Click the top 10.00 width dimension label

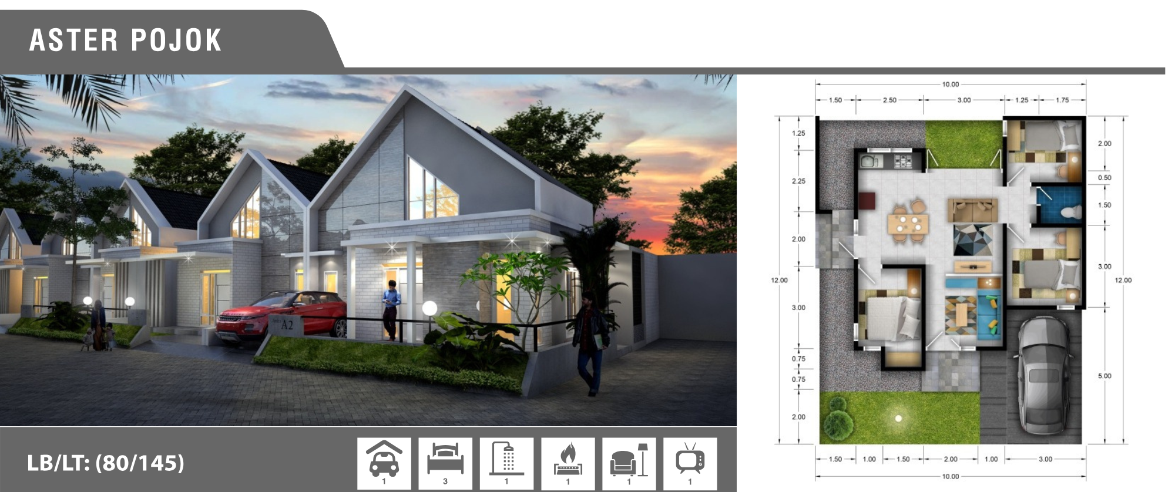pyautogui.click(x=950, y=85)
